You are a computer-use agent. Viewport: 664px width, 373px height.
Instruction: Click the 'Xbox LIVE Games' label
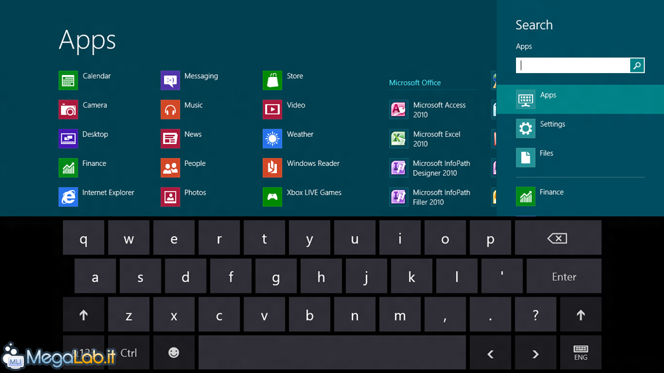coord(314,192)
